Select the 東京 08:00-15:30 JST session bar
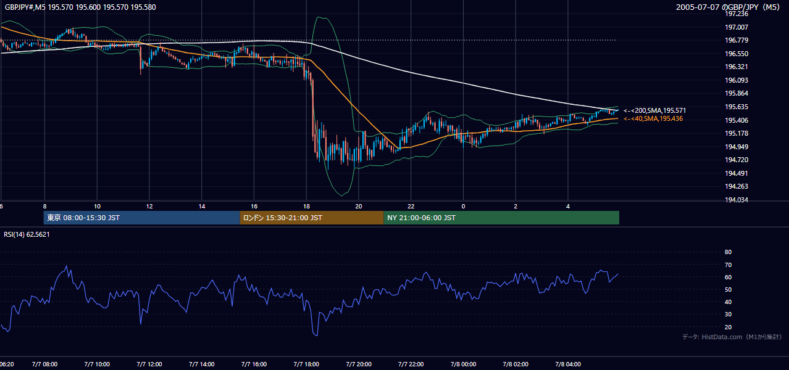 coord(142,218)
